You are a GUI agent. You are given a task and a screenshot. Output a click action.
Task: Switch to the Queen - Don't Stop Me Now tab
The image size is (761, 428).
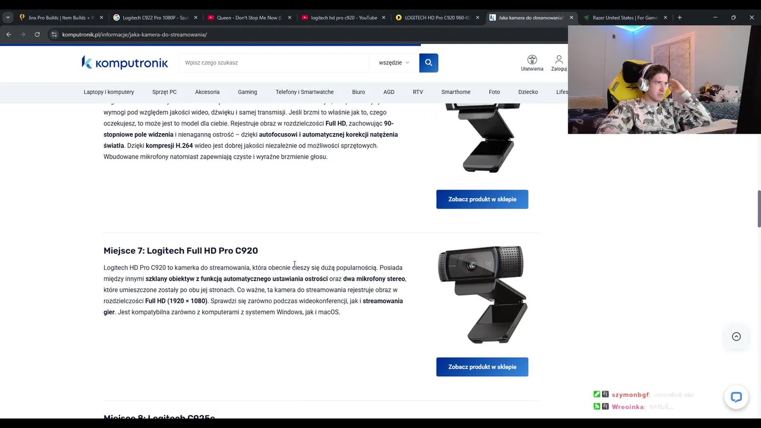[249, 18]
